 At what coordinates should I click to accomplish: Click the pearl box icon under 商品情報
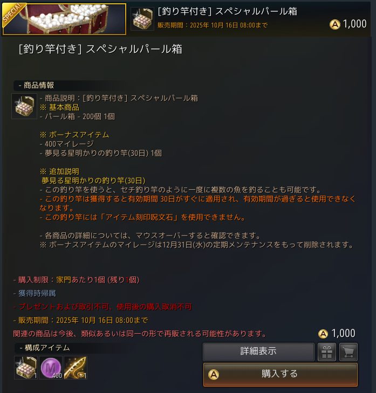tap(24, 106)
